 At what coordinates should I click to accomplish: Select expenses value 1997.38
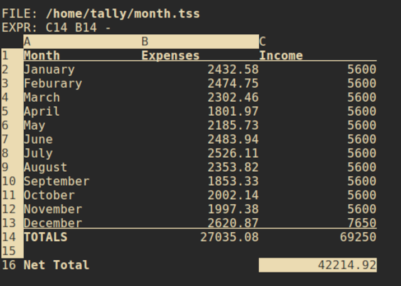(x=233, y=209)
